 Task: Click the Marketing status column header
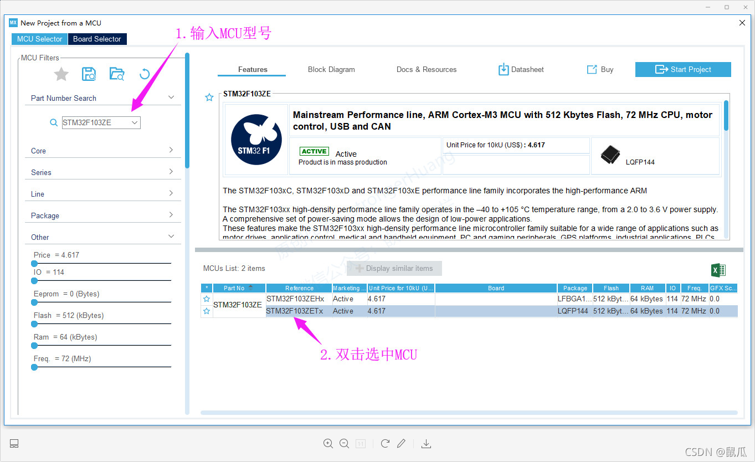coord(350,288)
